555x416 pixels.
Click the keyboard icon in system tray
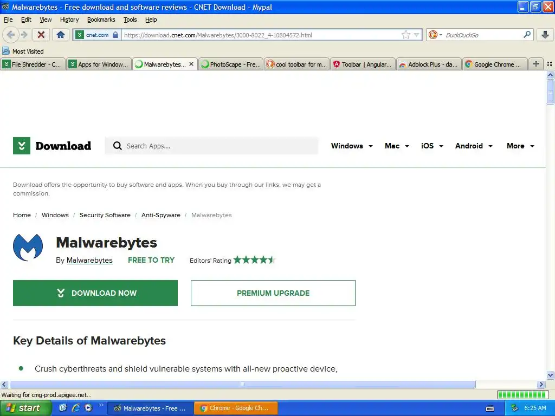(x=490, y=408)
